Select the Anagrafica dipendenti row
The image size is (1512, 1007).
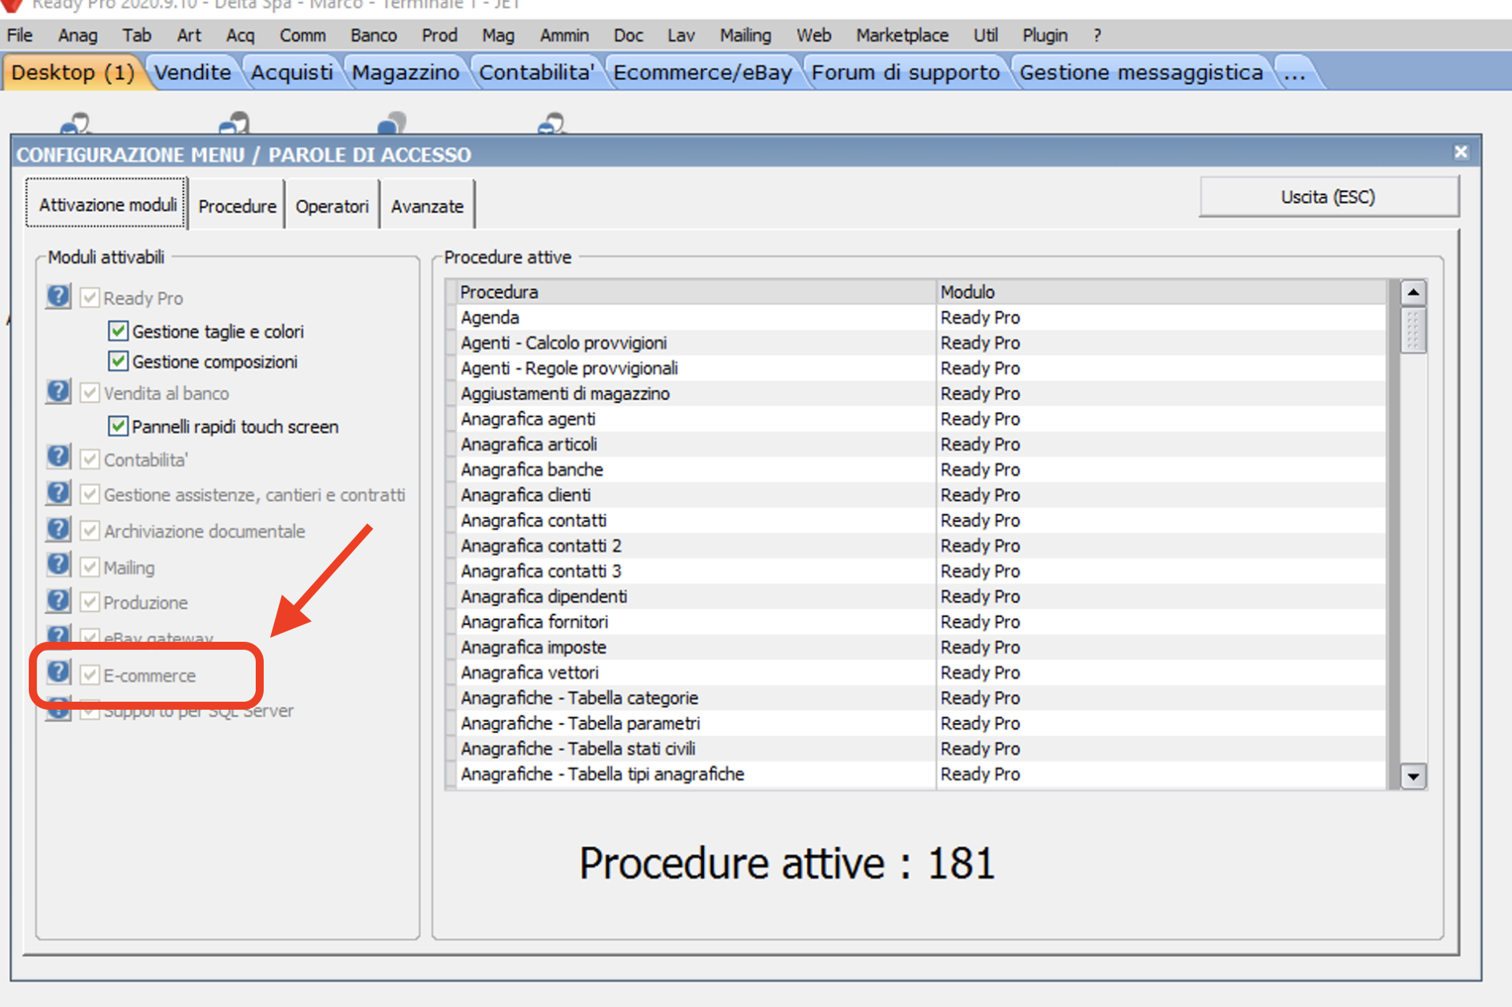(x=922, y=596)
